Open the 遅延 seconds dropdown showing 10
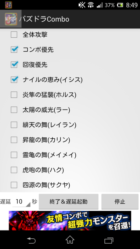This screenshot has height=249, width=140. pos(21,202)
